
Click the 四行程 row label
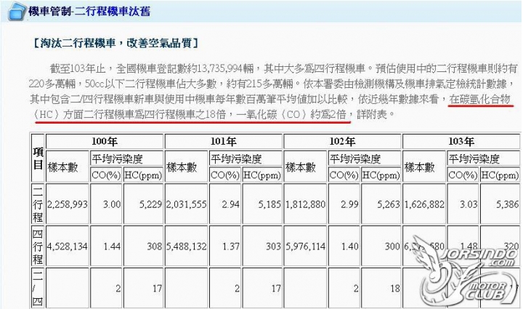(x=38, y=246)
